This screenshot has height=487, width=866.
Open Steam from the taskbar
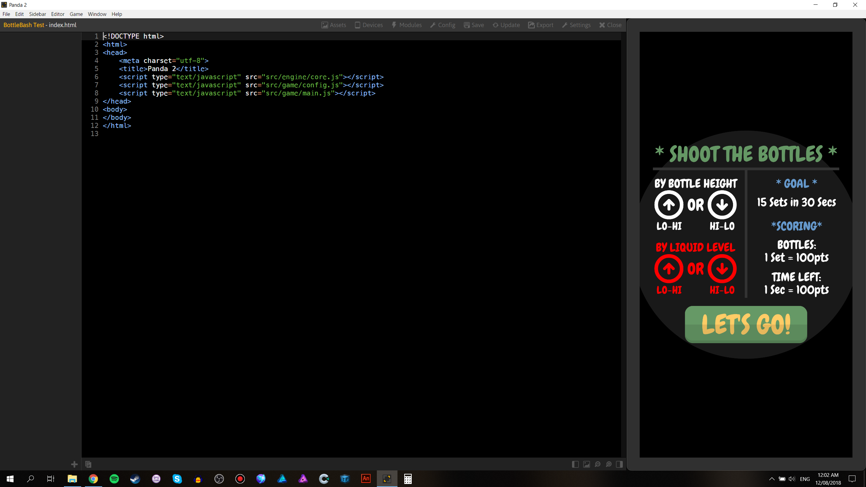135,479
